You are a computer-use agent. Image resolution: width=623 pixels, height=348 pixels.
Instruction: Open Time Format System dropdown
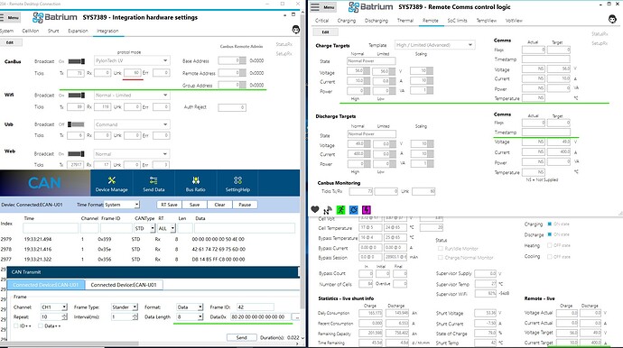122,205
